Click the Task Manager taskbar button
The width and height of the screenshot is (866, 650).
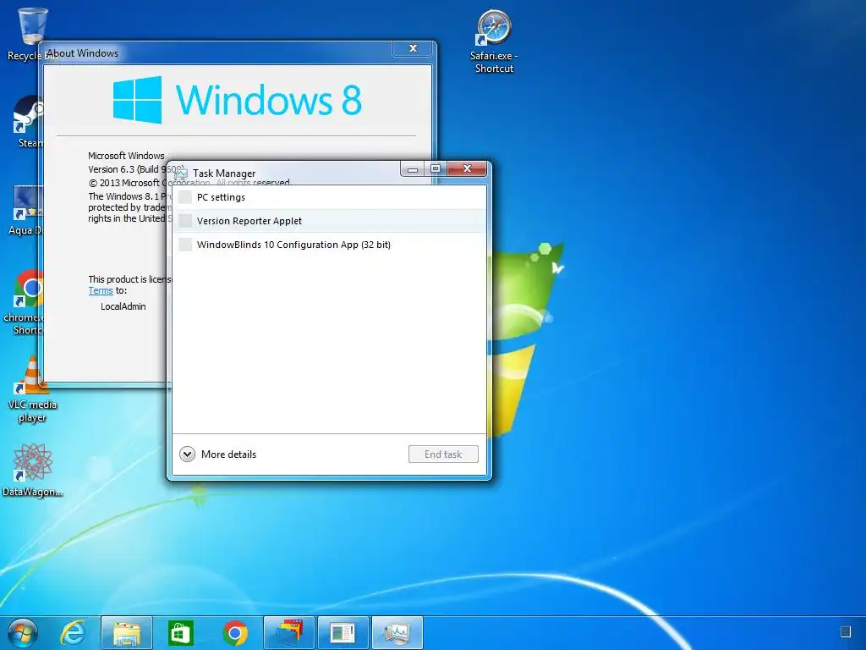(x=397, y=633)
